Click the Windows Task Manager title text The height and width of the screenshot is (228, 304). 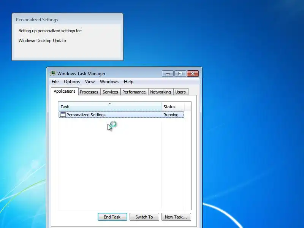(81, 74)
